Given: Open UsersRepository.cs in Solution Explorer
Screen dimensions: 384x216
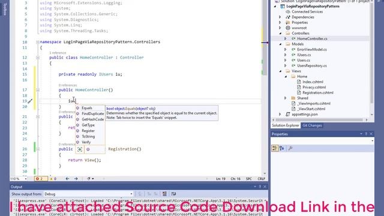Looking at the screenshot, I should click(x=312, y=65).
